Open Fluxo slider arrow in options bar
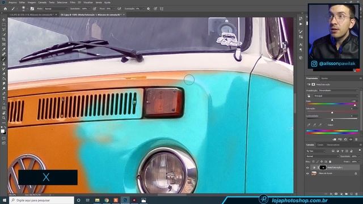363x204 pixels. pyautogui.click(x=114, y=8)
